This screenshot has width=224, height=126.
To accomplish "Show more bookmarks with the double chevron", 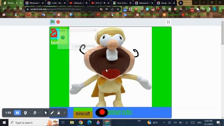I will (220, 15).
